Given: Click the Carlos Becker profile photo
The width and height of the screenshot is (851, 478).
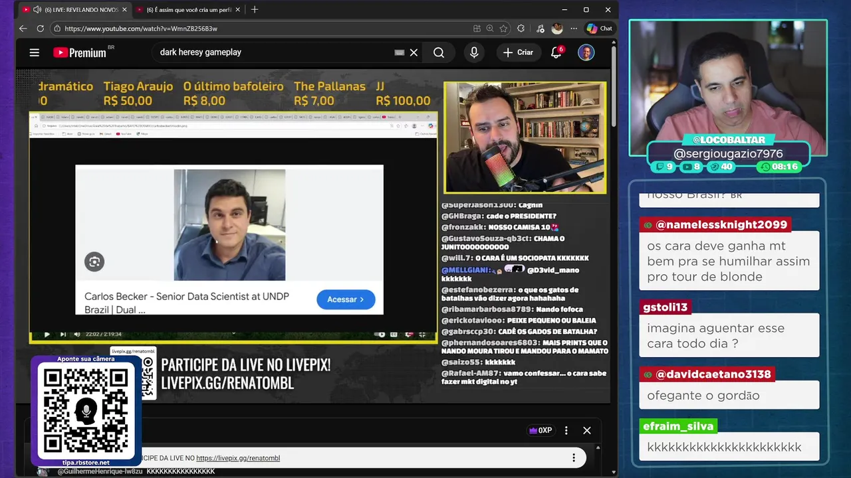Looking at the screenshot, I should [x=229, y=224].
